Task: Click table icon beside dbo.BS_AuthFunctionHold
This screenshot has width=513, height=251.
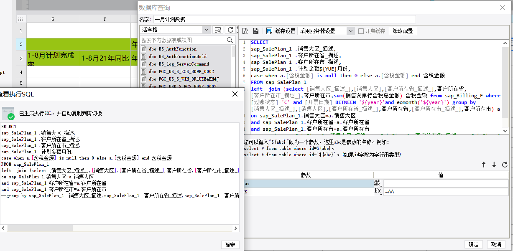Action: [144, 56]
